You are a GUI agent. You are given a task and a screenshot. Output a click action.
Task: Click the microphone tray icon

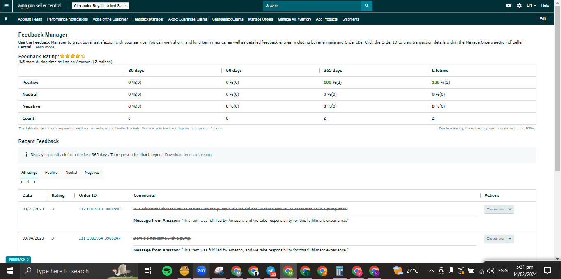451,271
